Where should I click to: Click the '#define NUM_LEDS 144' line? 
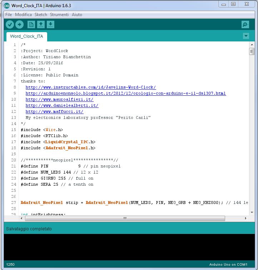click(x=59, y=172)
